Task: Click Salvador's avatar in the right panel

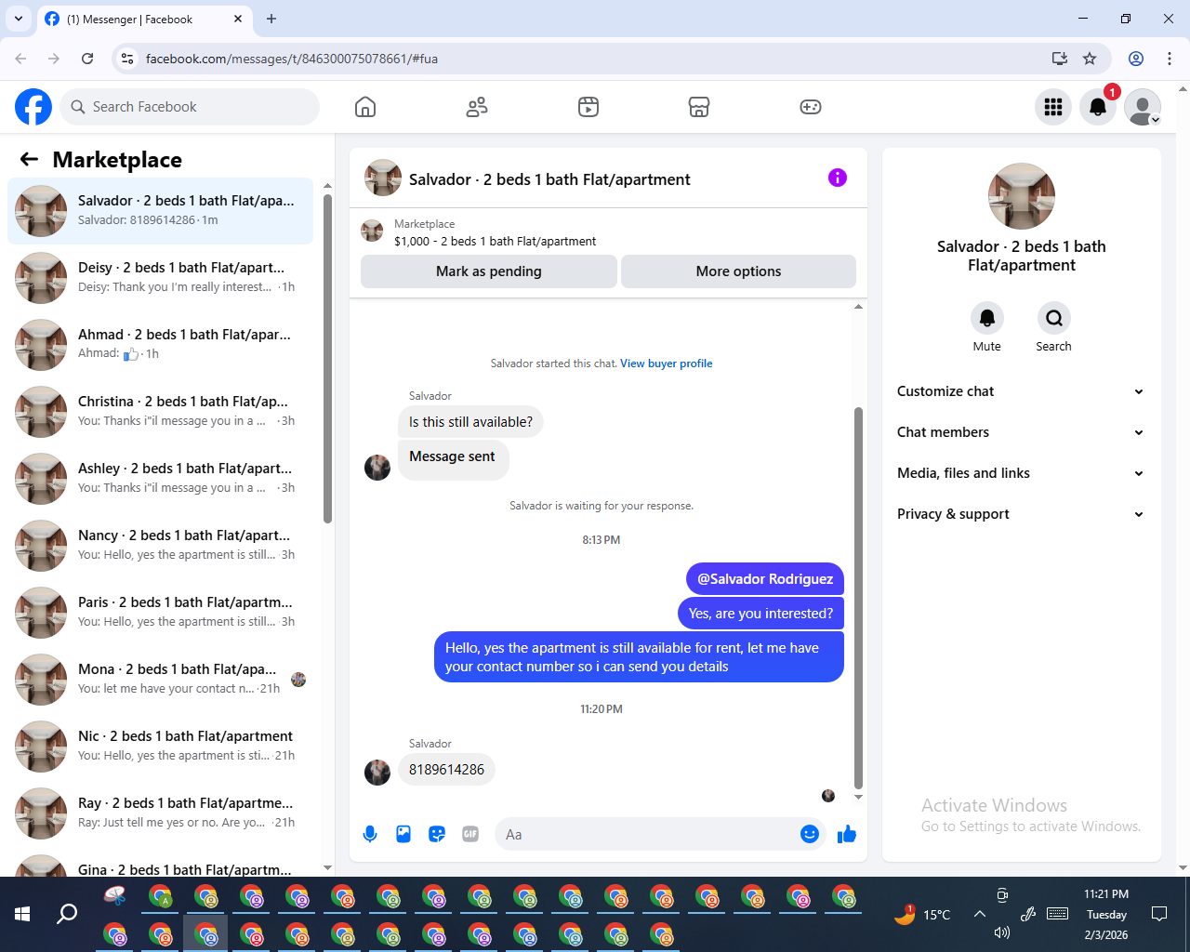Action: pyautogui.click(x=1022, y=196)
